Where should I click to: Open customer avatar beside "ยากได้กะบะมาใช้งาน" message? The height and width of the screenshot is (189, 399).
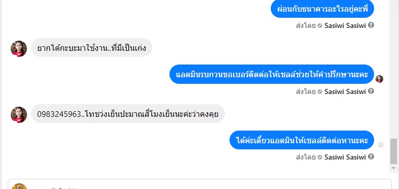pyautogui.click(x=19, y=49)
